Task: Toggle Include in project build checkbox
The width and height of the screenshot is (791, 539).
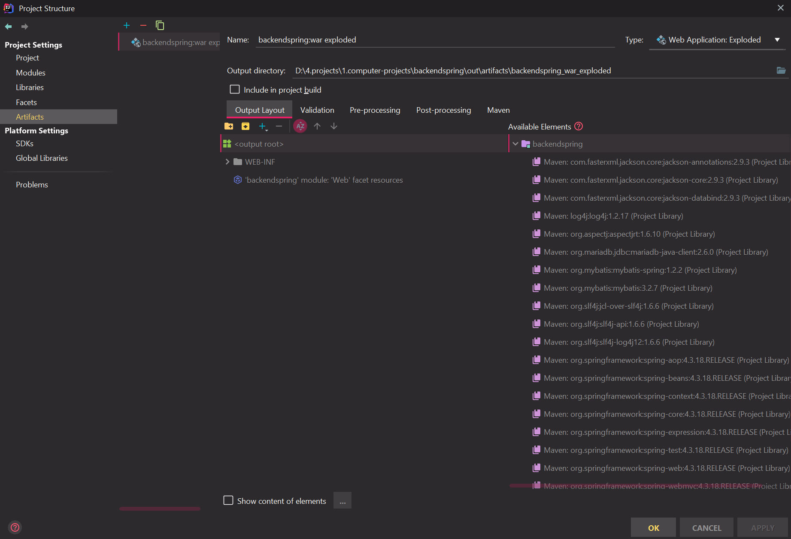Action: (235, 89)
